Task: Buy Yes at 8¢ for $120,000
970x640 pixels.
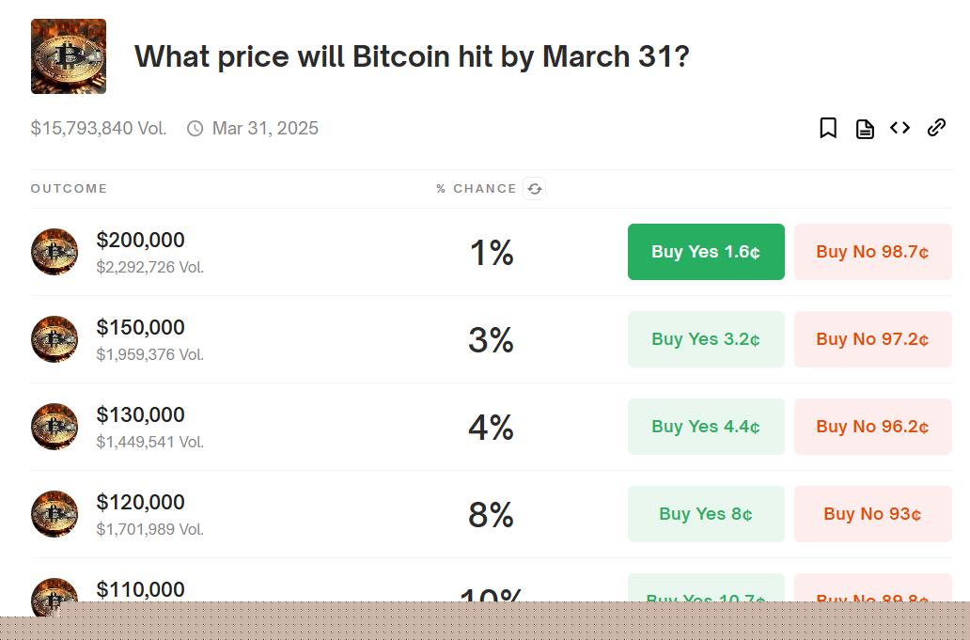Action: point(706,514)
